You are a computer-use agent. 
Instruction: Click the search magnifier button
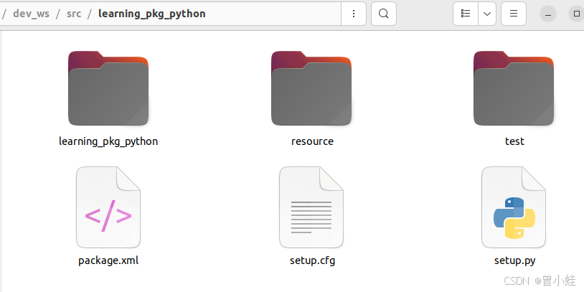[384, 14]
